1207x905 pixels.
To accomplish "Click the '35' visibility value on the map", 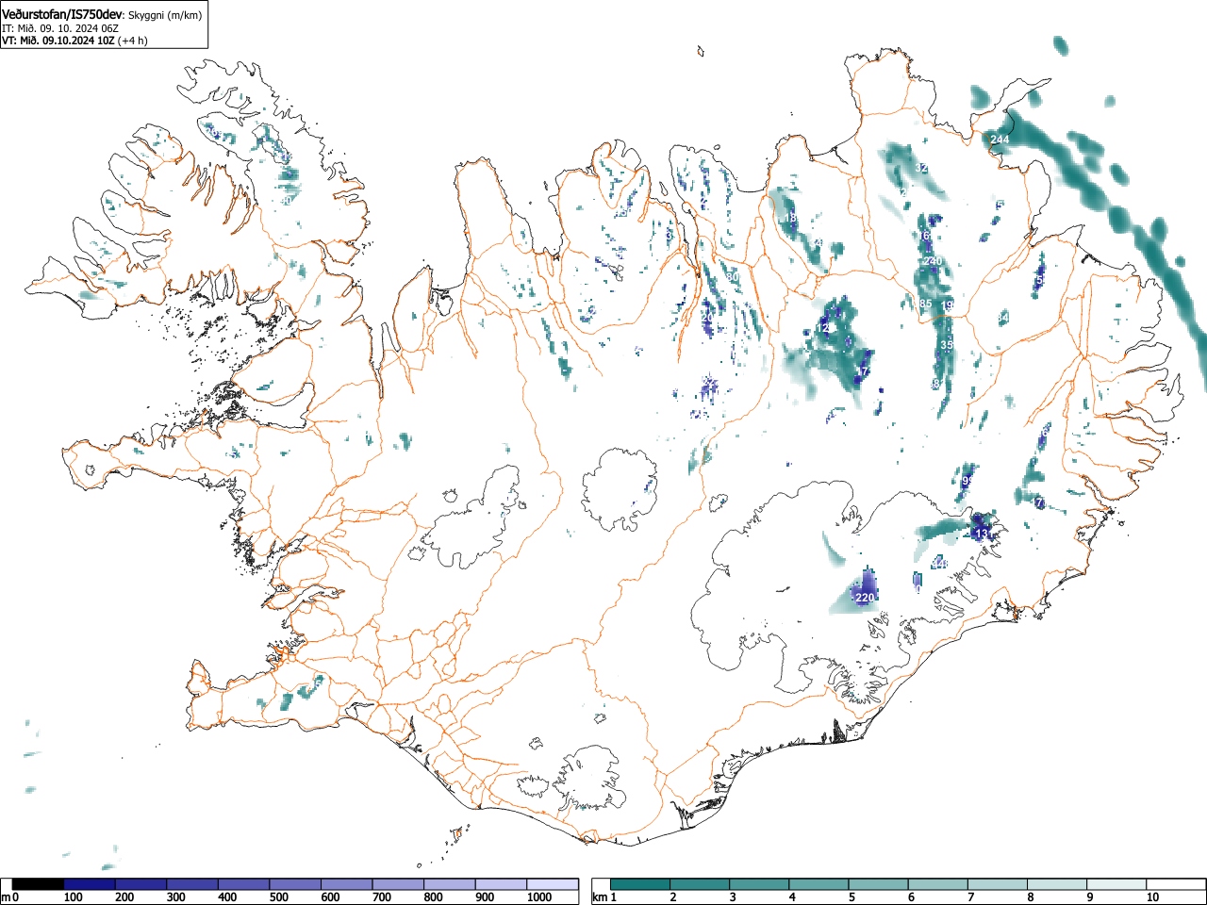I will (946, 346).
